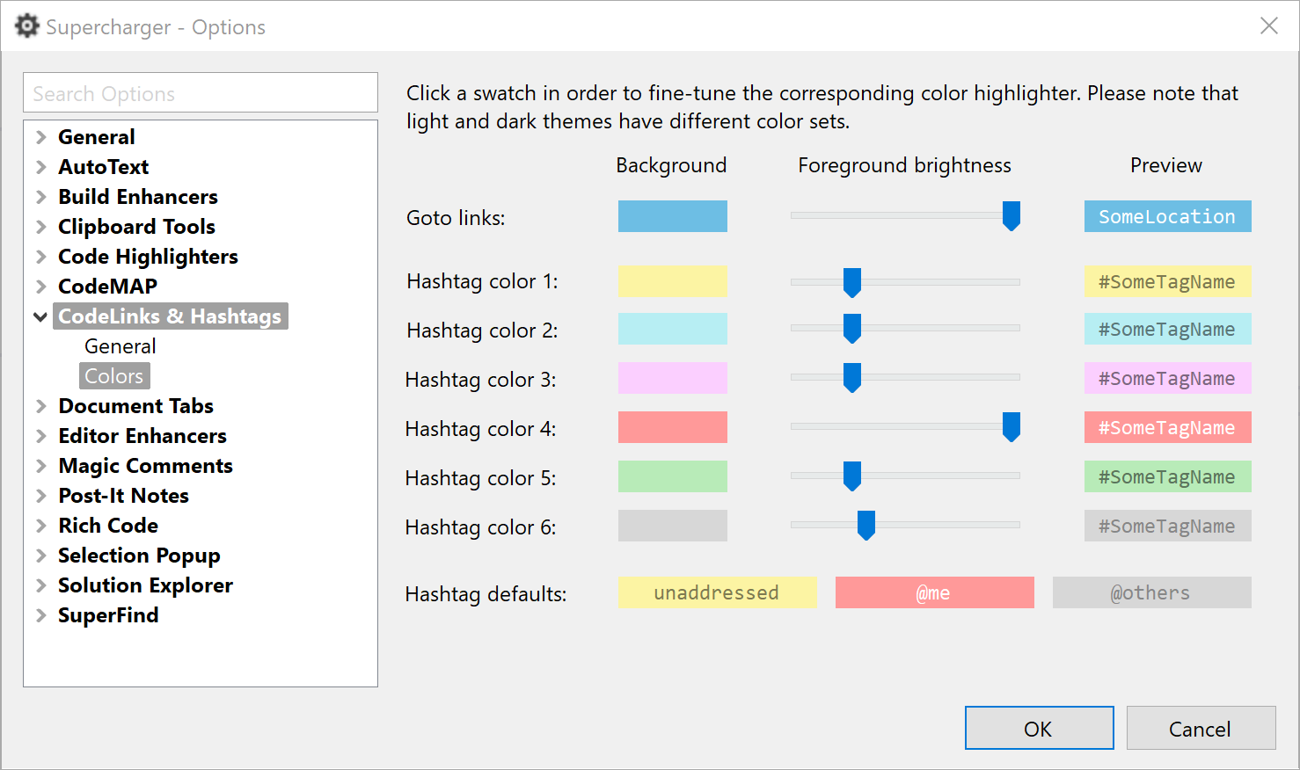
Task: Select the Magic Comments label
Action: pos(146,466)
